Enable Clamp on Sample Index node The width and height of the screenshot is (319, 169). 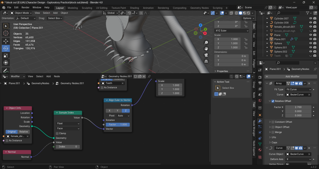coord(57,134)
